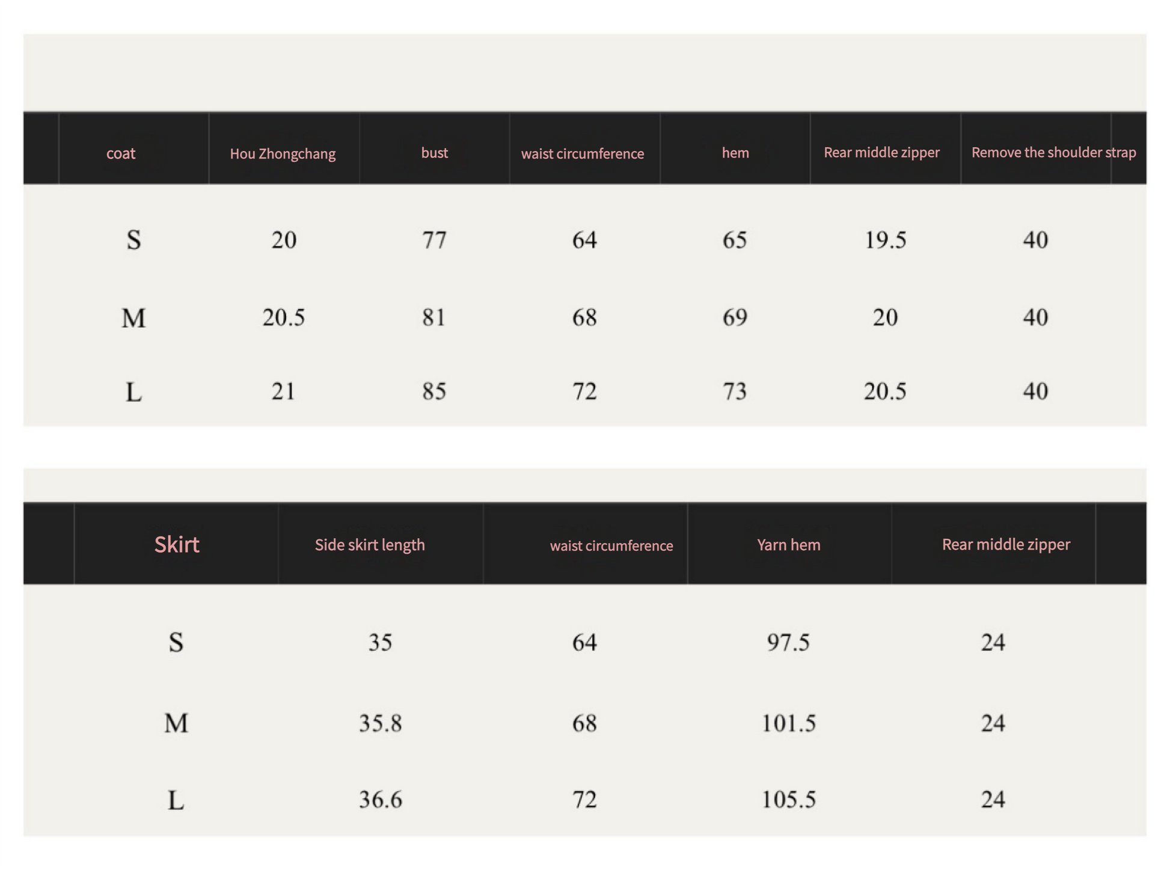Select 'Remove the shoulder strap' header

(1053, 152)
